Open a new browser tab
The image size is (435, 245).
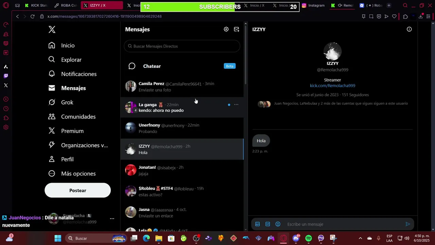point(389,5)
